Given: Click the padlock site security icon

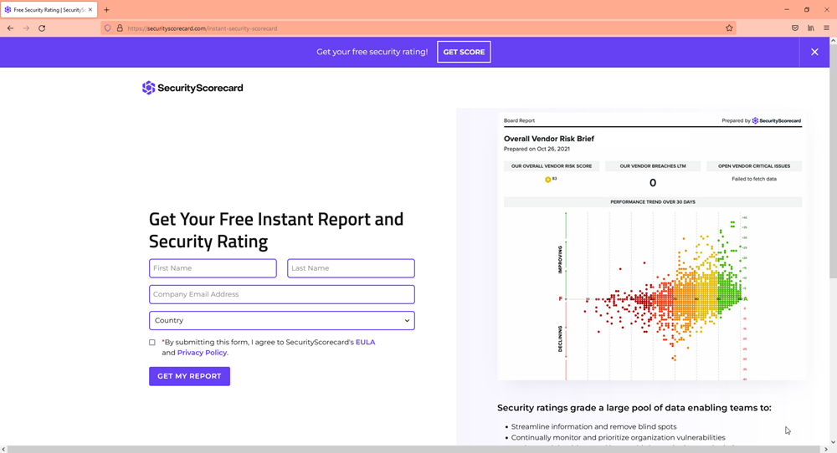Looking at the screenshot, I should (x=120, y=28).
